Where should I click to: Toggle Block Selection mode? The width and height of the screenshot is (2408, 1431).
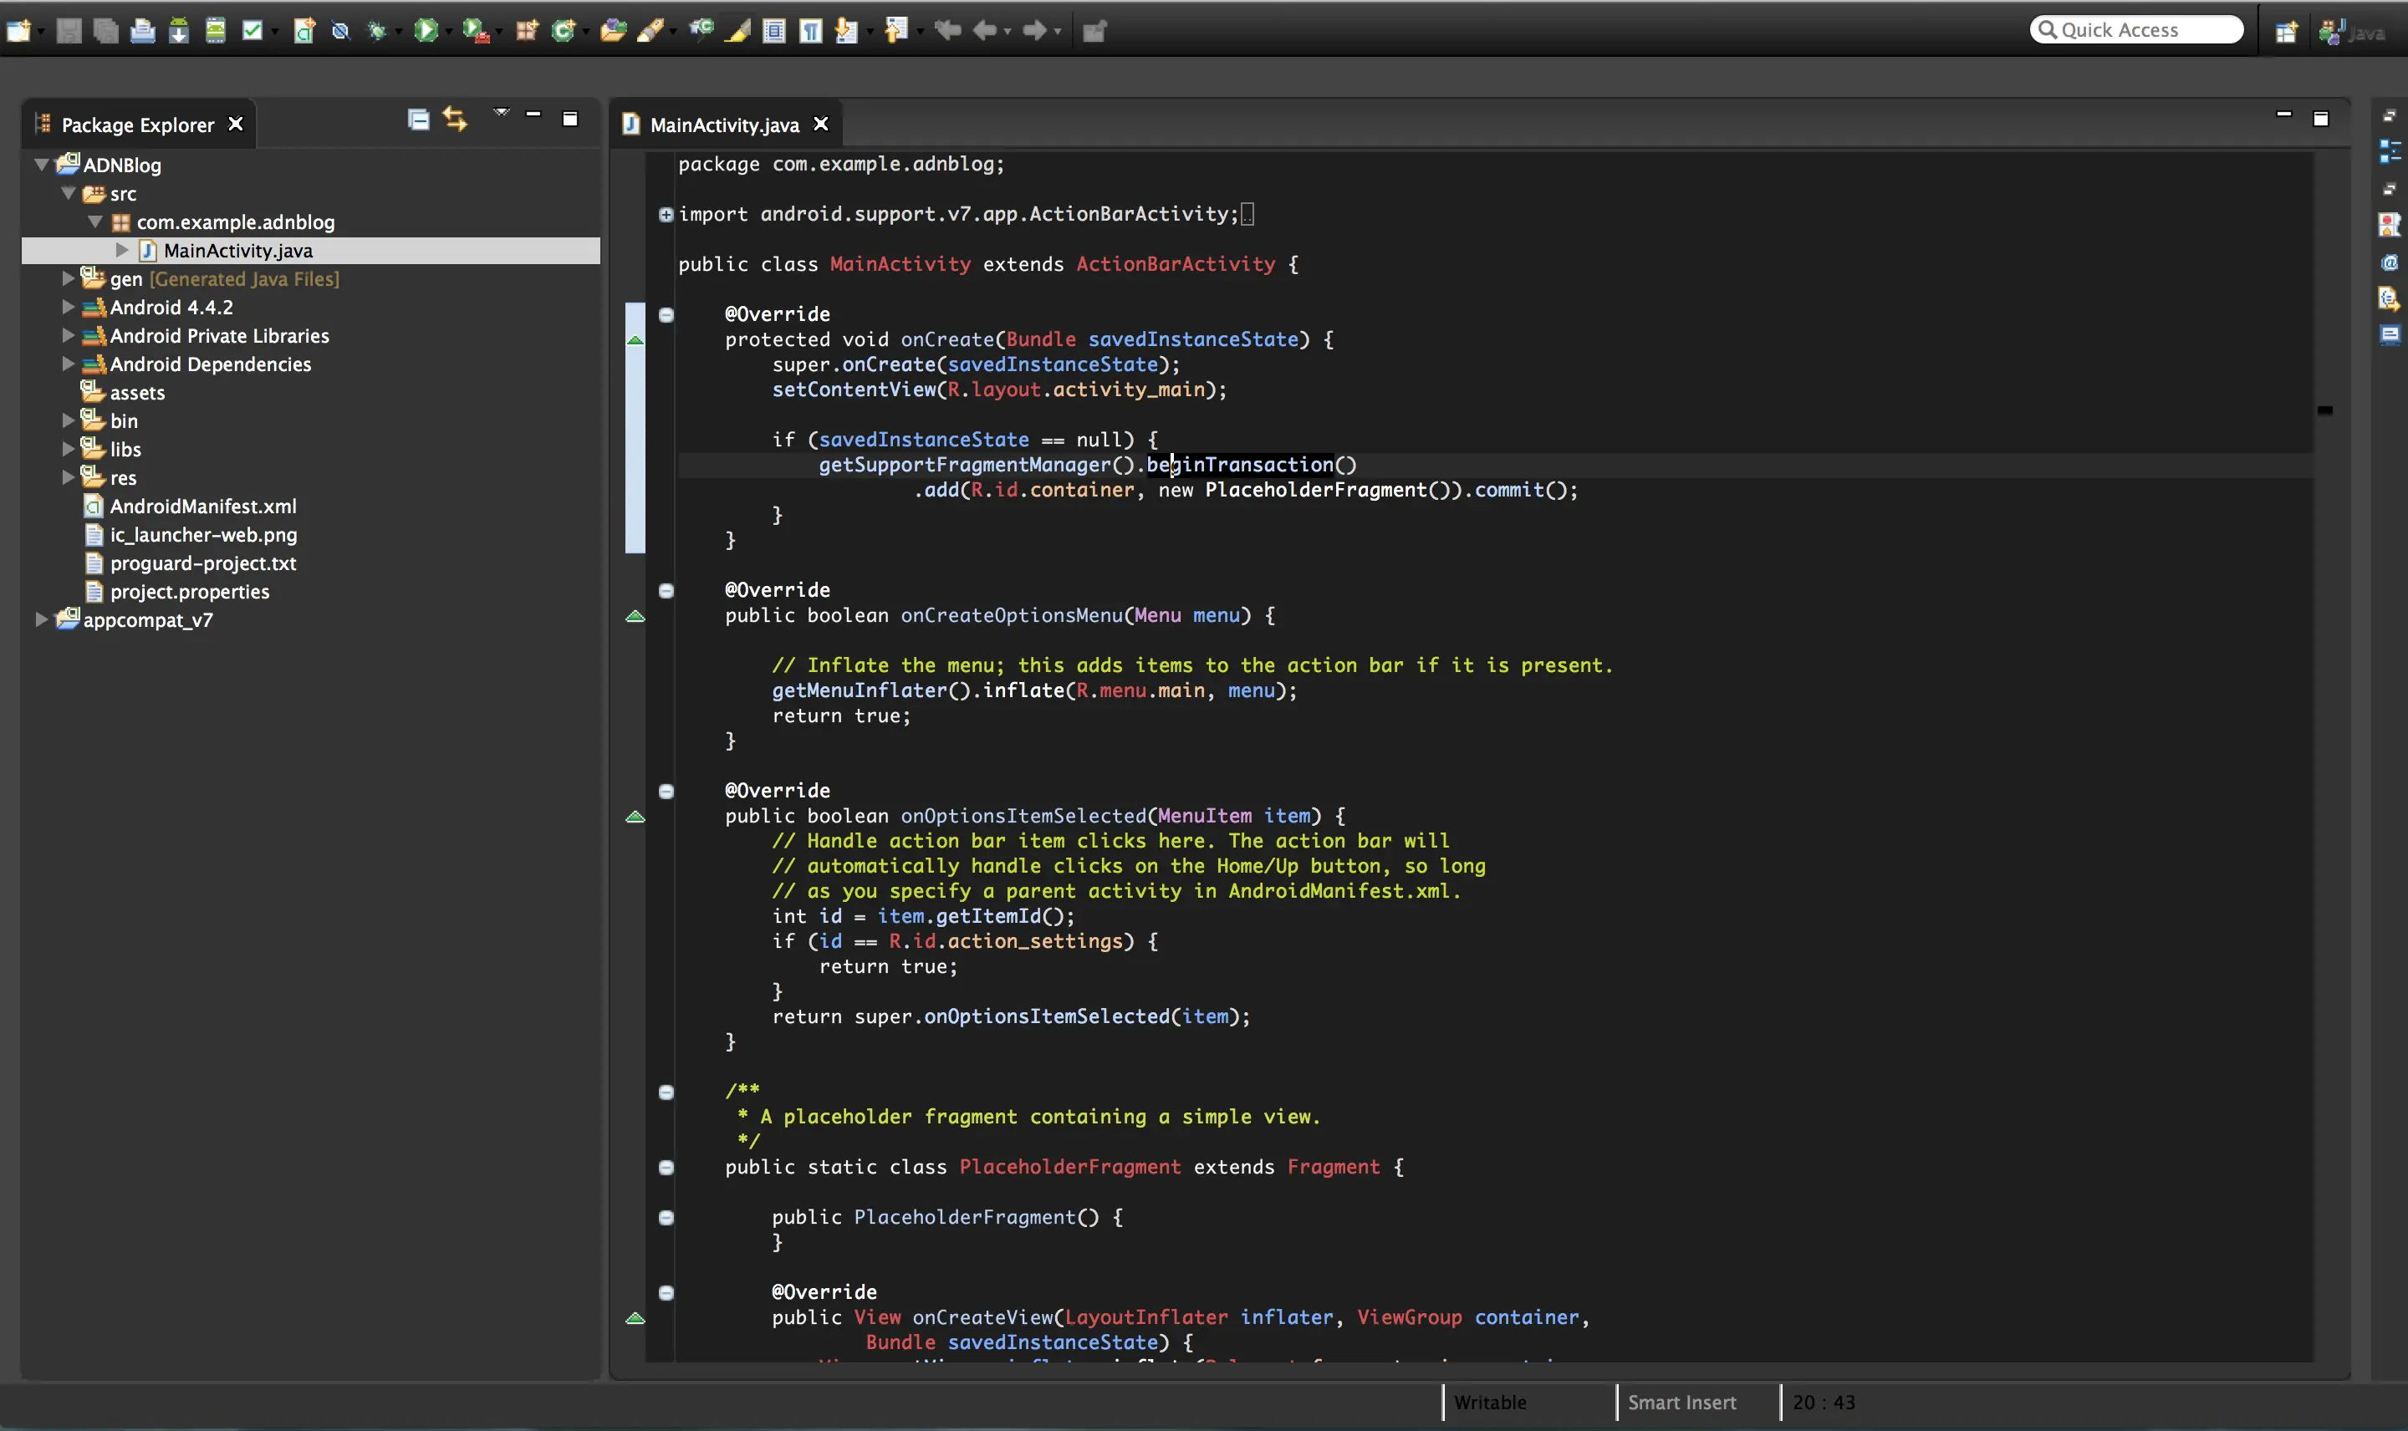point(773,31)
